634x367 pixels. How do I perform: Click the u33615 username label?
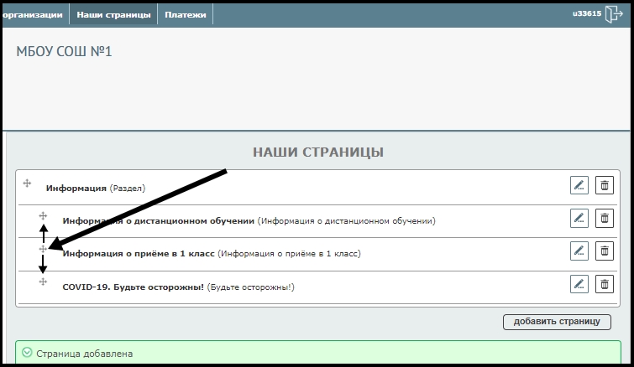click(586, 14)
